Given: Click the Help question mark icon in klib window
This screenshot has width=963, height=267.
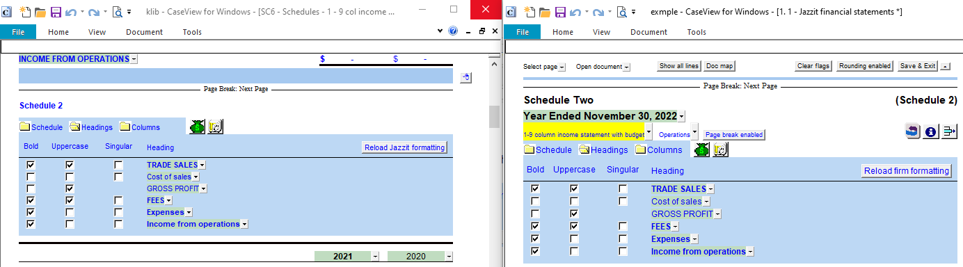Looking at the screenshot, I should click(453, 31).
